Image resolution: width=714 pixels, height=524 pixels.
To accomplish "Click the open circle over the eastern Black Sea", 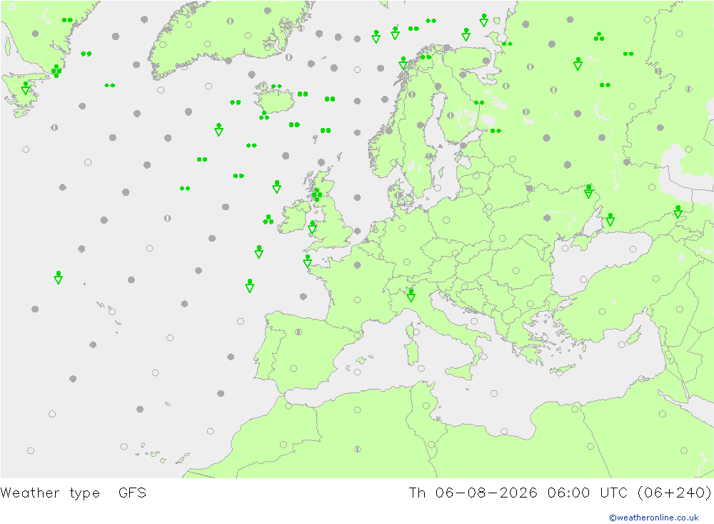I will point(633,249).
